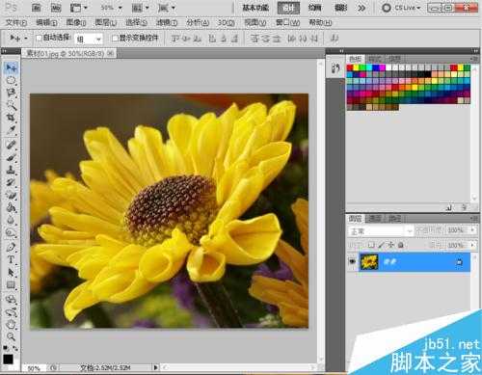The width and height of the screenshot is (482, 375).
Task: Open the 图层 menu
Action: tap(106, 22)
